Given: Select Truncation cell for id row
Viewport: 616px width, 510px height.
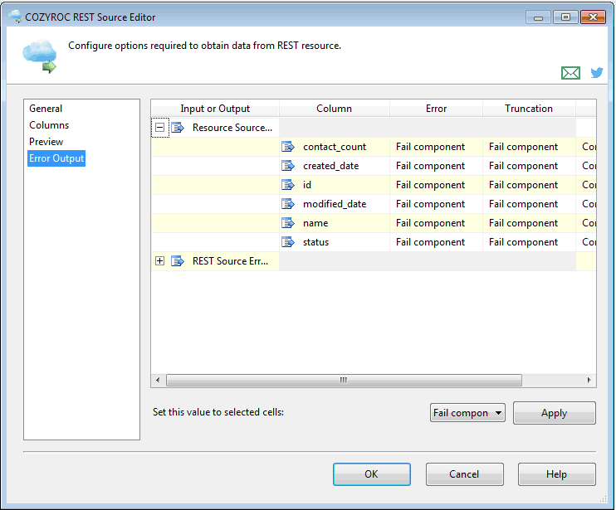Looking at the screenshot, I should [x=529, y=185].
